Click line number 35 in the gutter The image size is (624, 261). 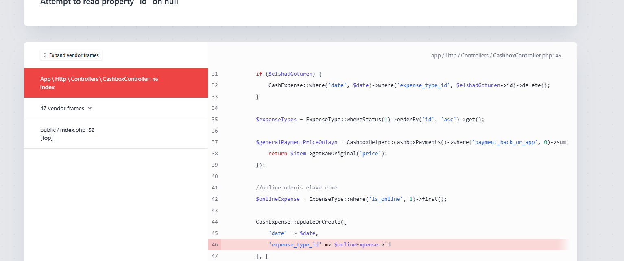[215, 120]
